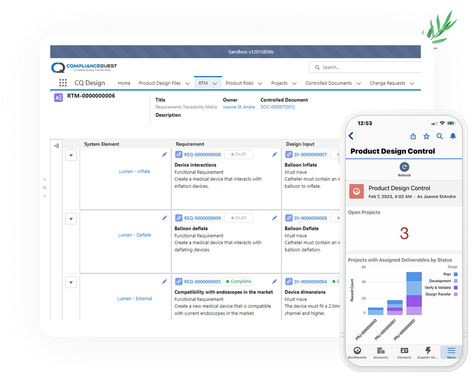Expand the Lumen - Inflate row dropdown
The height and width of the screenshot is (389, 472).
coord(71,156)
